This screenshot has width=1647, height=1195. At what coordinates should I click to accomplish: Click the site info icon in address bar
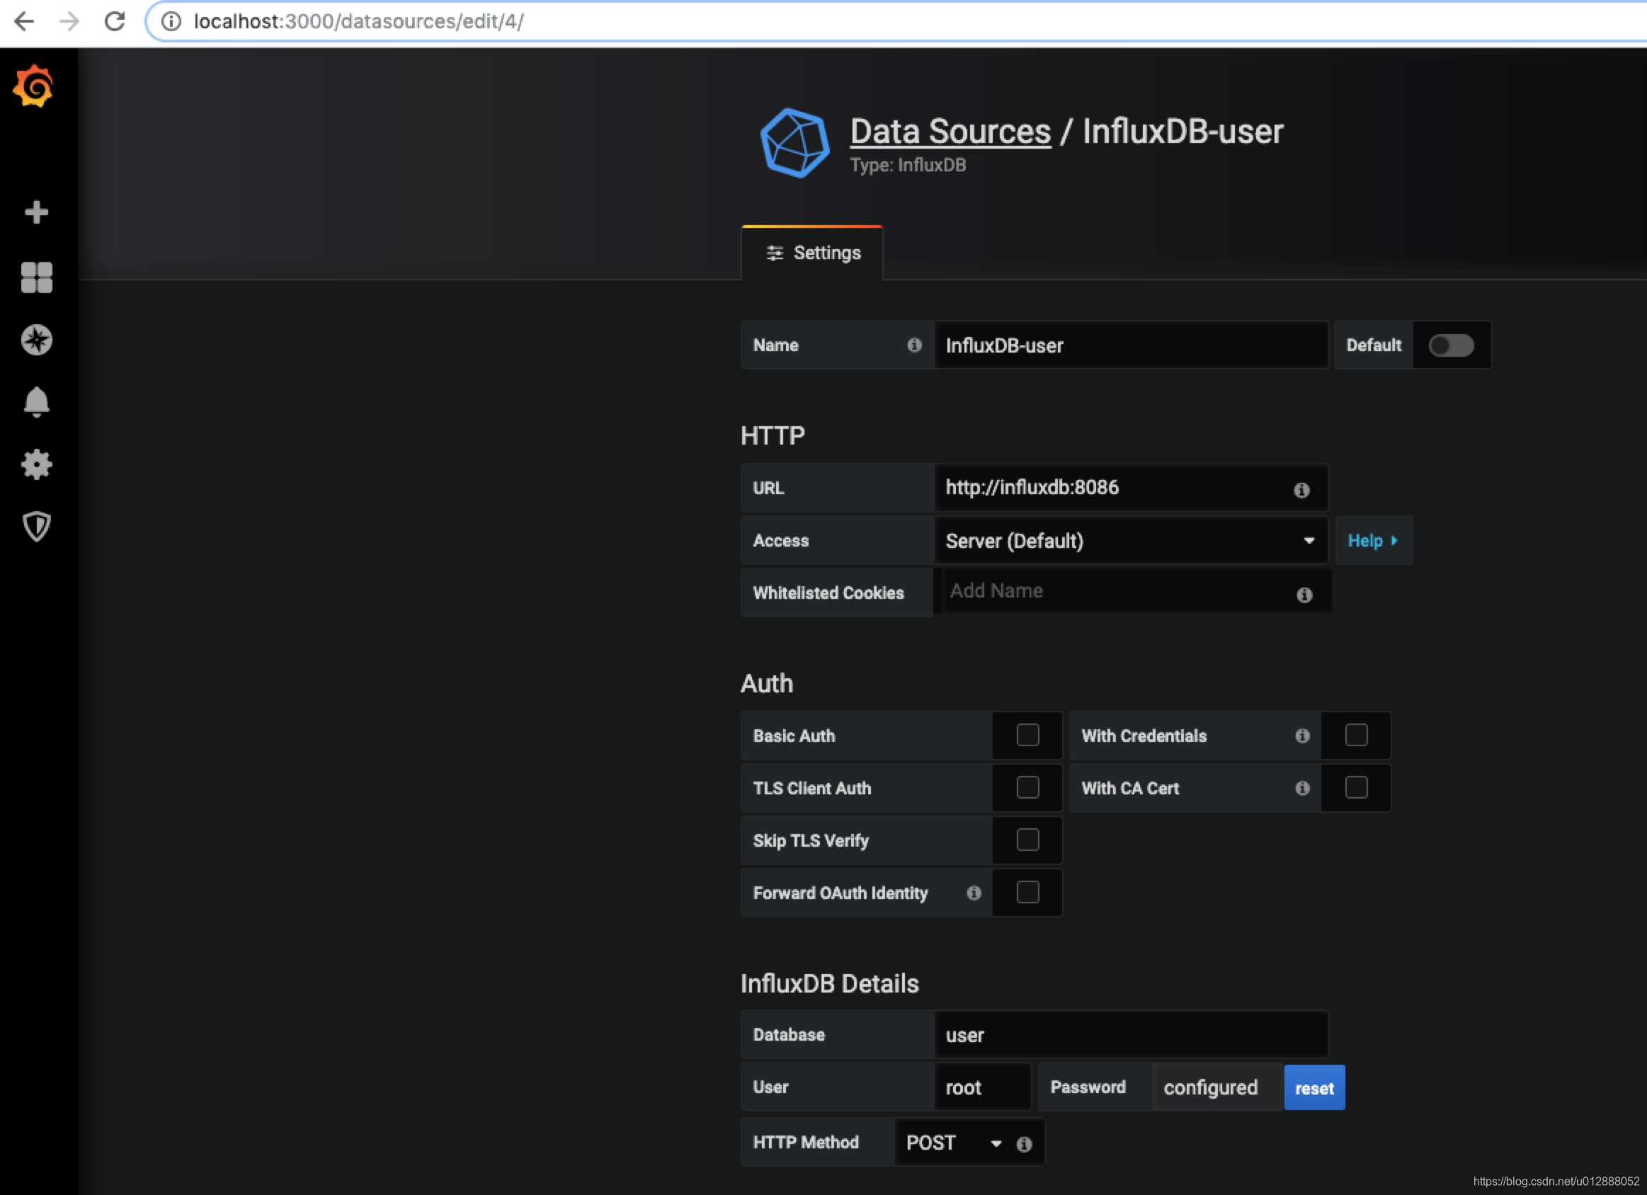coord(171,21)
